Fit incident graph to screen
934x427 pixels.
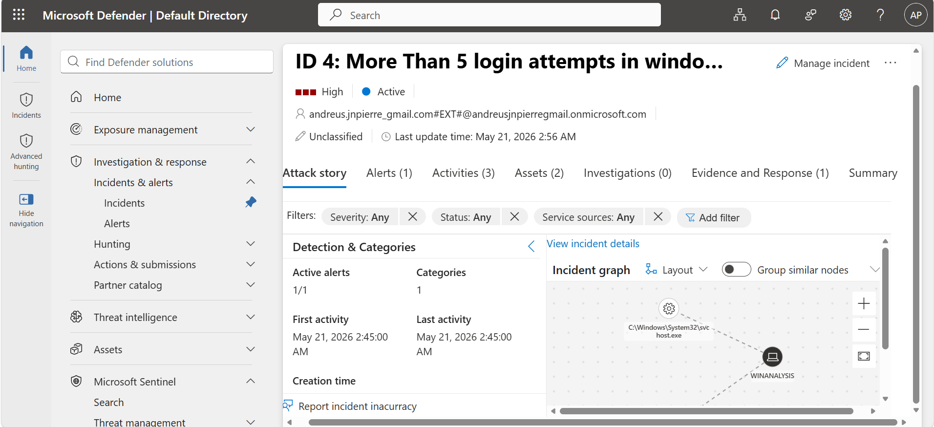click(x=864, y=356)
